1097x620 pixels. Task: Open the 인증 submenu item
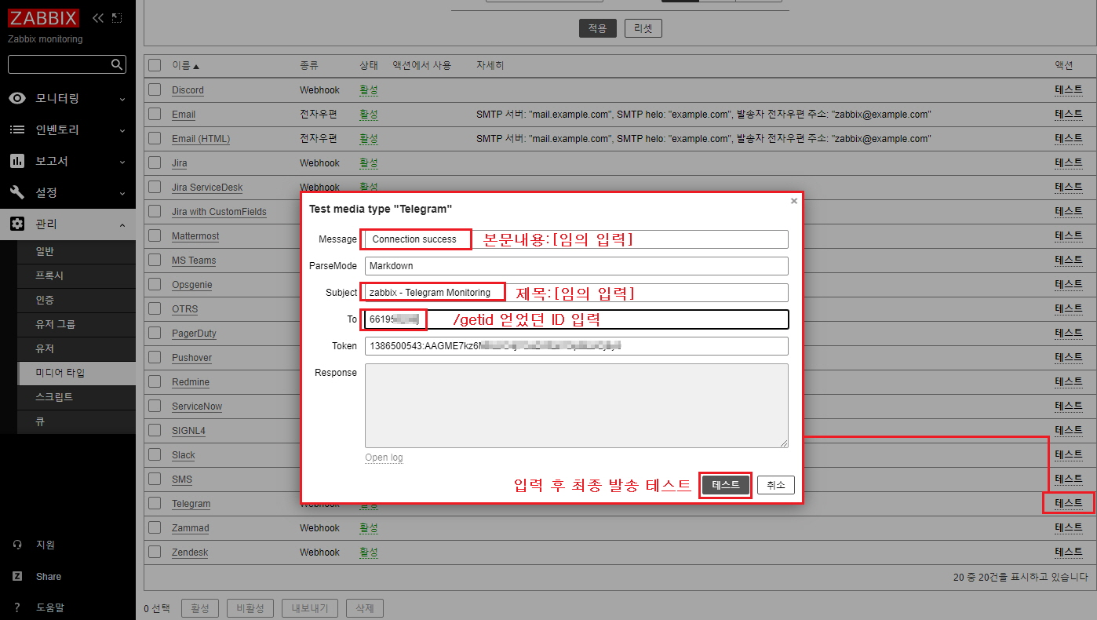point(76,300)
